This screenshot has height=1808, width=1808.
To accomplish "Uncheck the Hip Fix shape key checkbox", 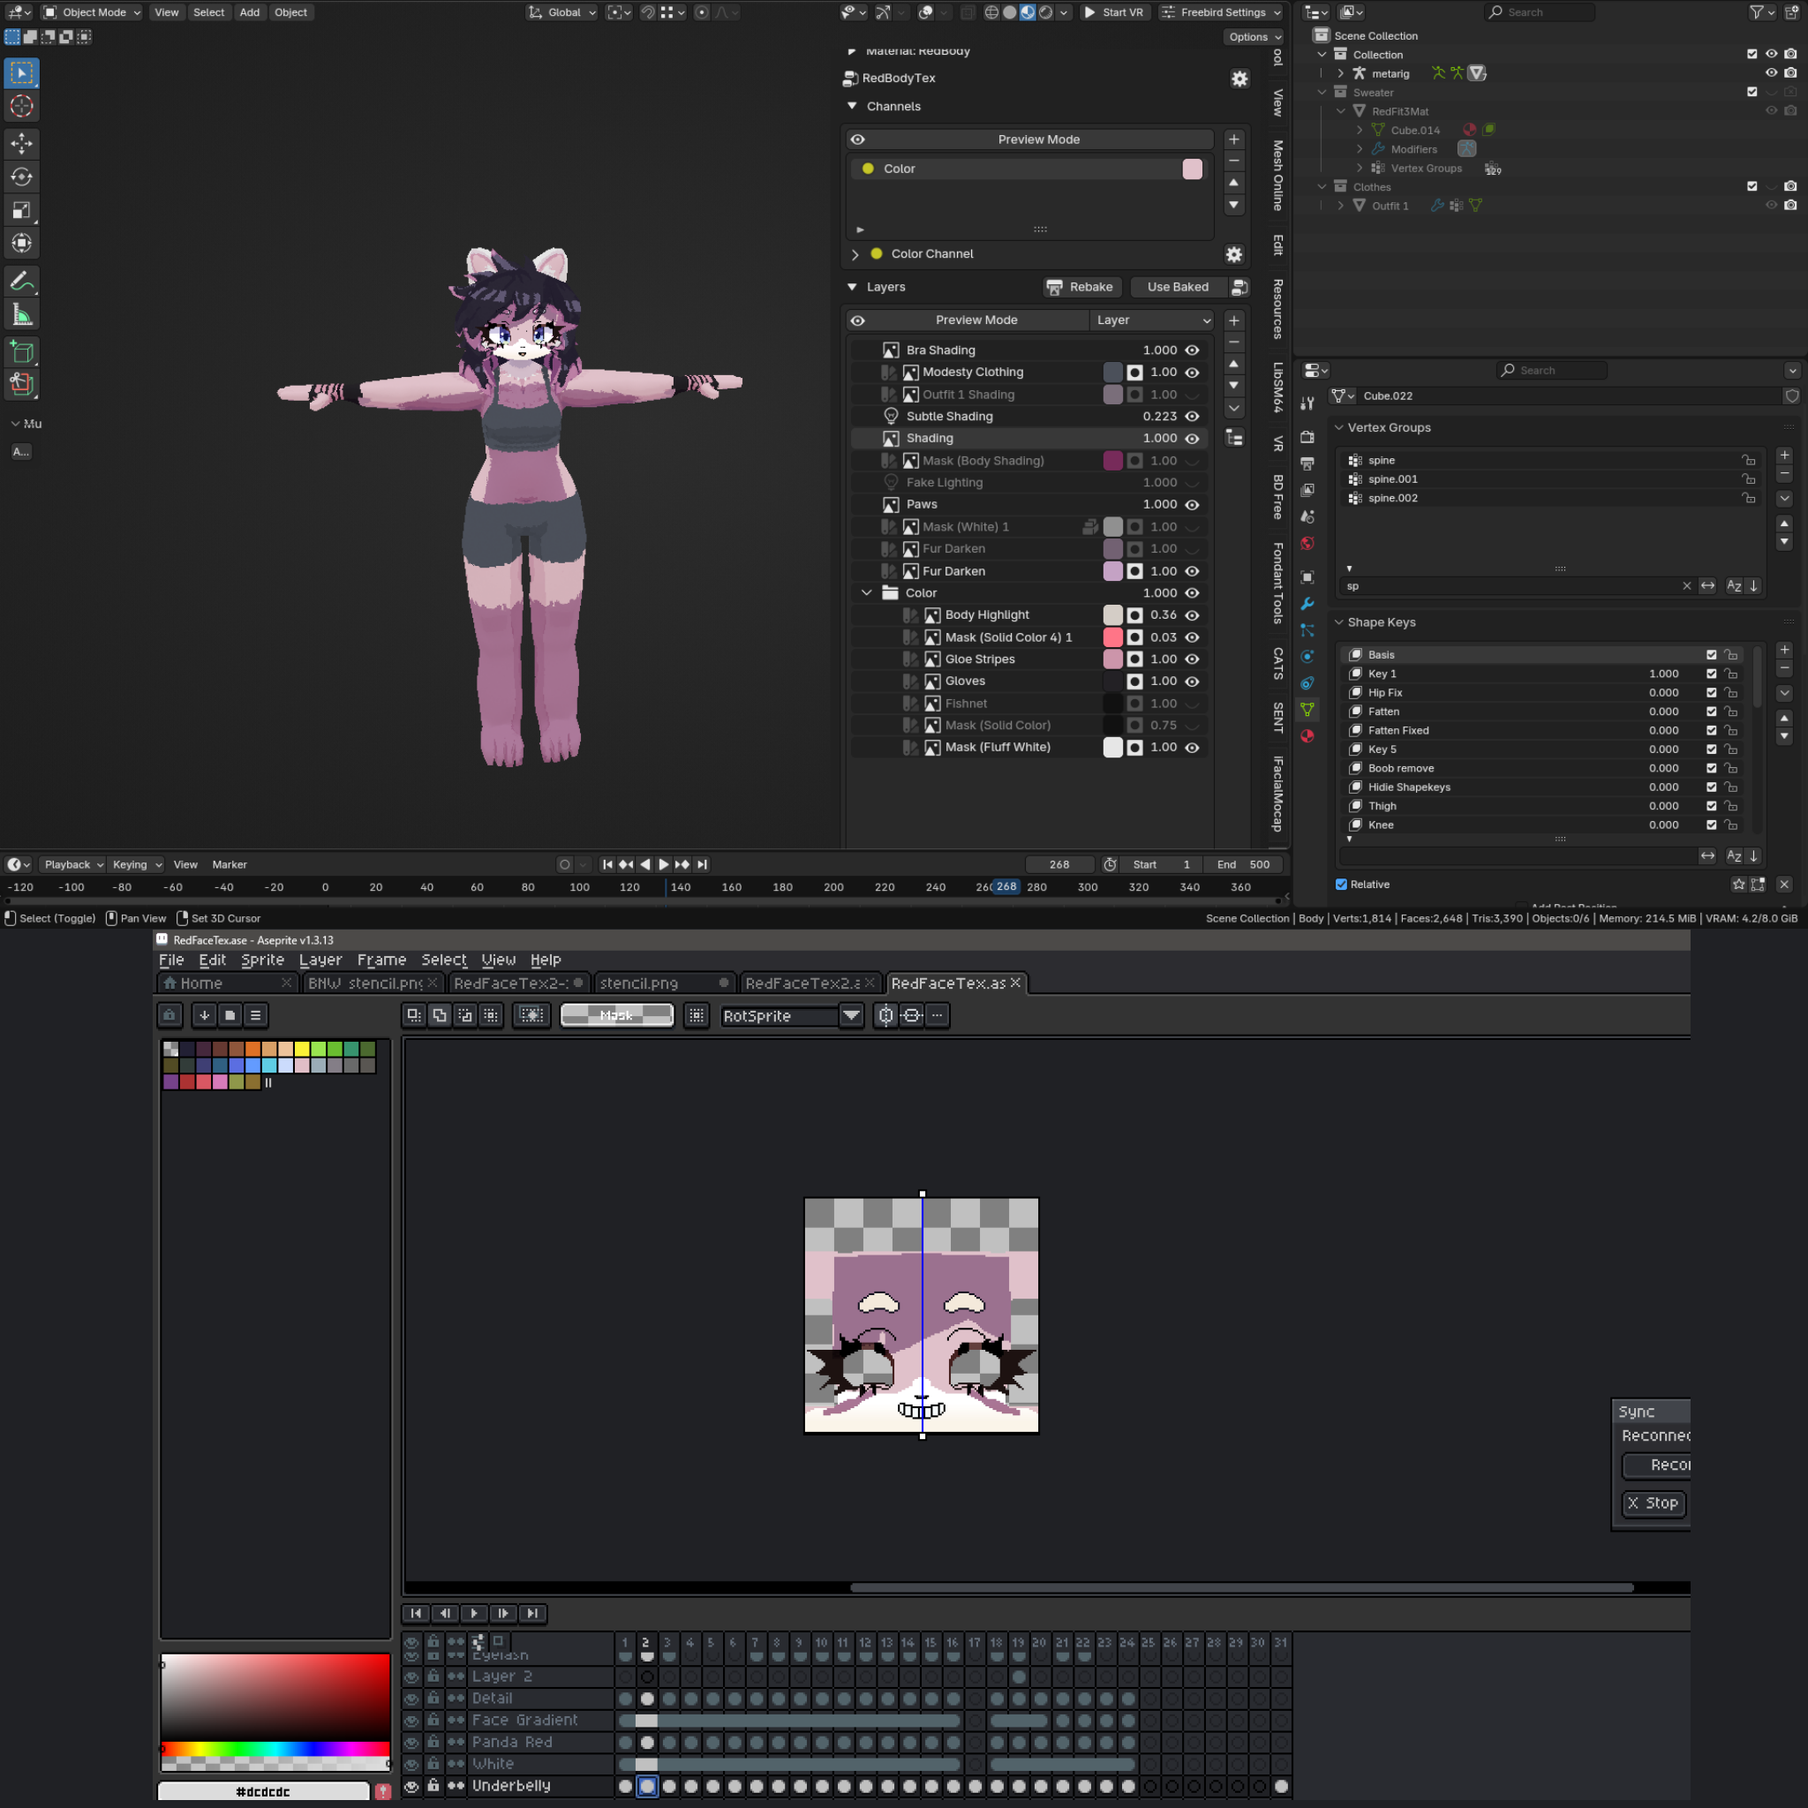I will [1712, 692].
